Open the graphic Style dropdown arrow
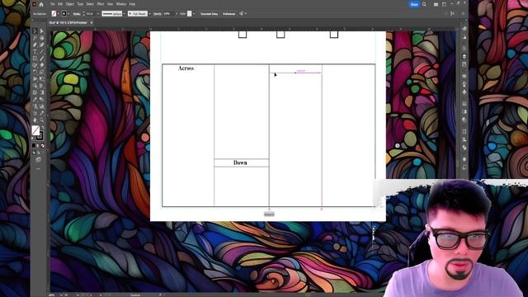This screenshot has height=297, width=528. coord(194,14)
